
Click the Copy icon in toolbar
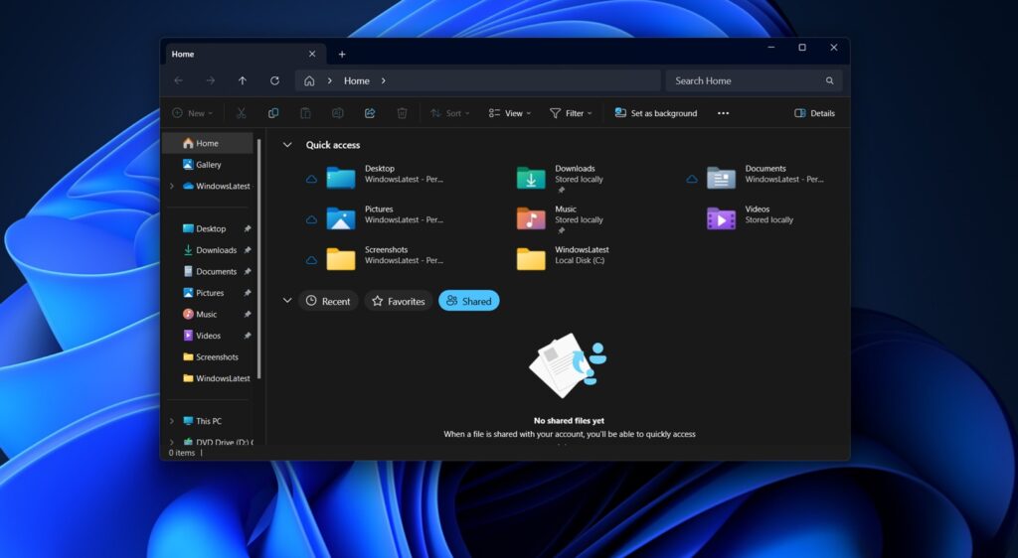273,113
